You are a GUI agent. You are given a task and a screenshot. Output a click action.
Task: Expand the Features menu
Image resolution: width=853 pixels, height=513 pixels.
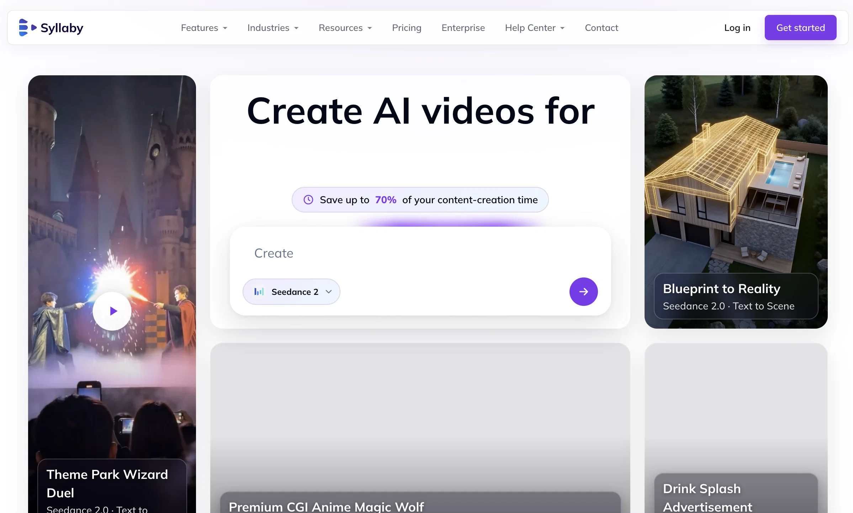tap(204, 28)
